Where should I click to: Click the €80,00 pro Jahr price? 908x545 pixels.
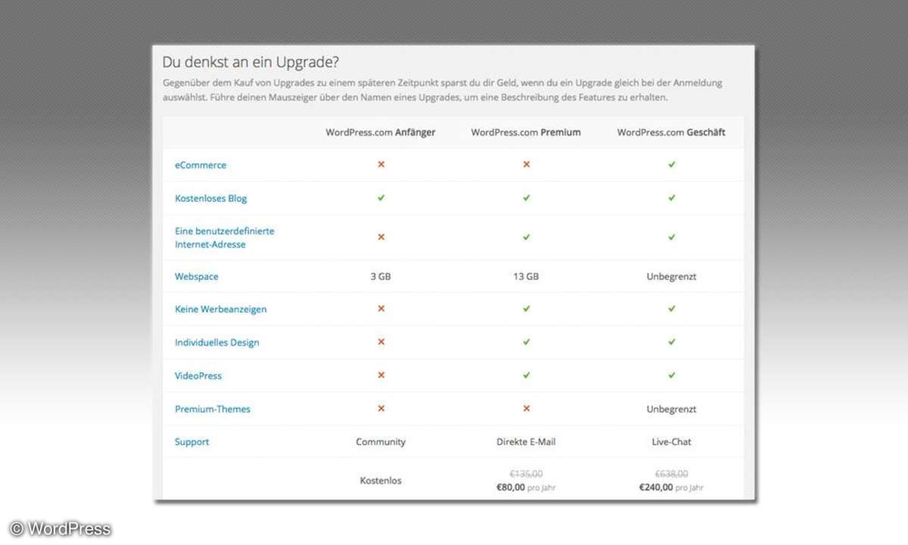(x=526, y=488)
